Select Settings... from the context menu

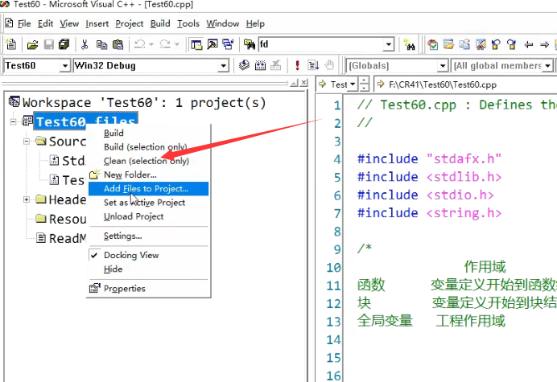click(122, 236)
